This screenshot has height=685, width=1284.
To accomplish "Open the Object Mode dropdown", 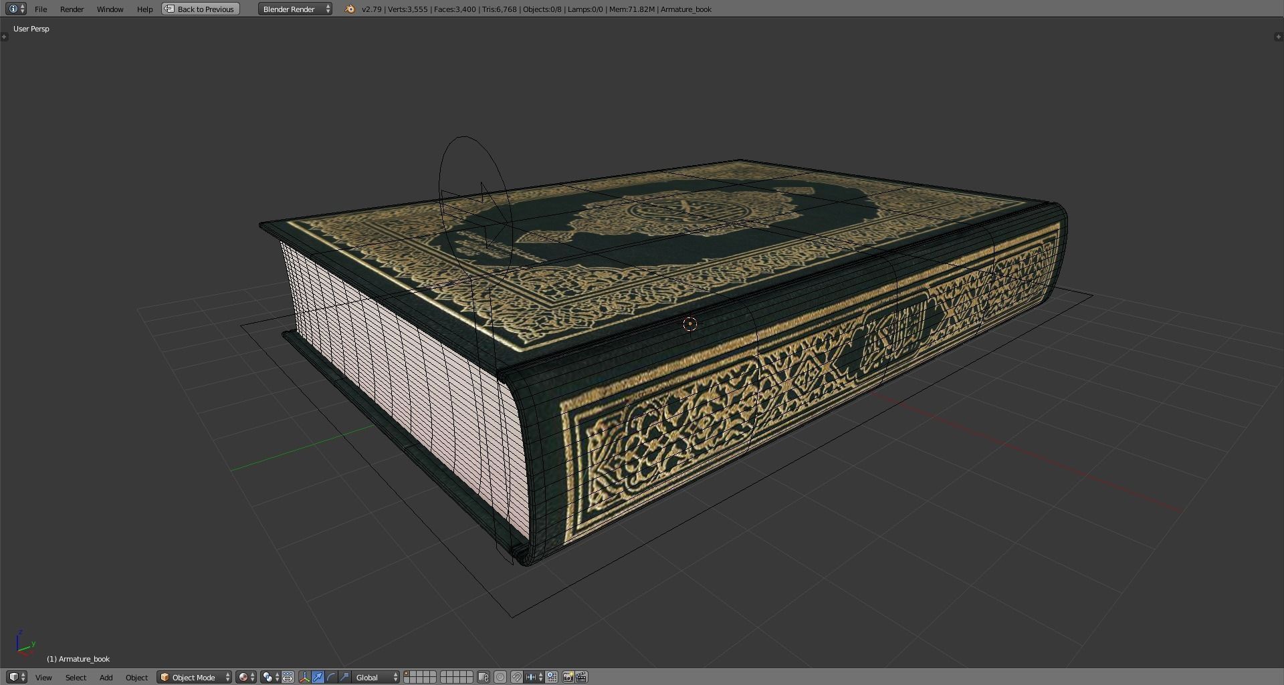I will 195,677.
